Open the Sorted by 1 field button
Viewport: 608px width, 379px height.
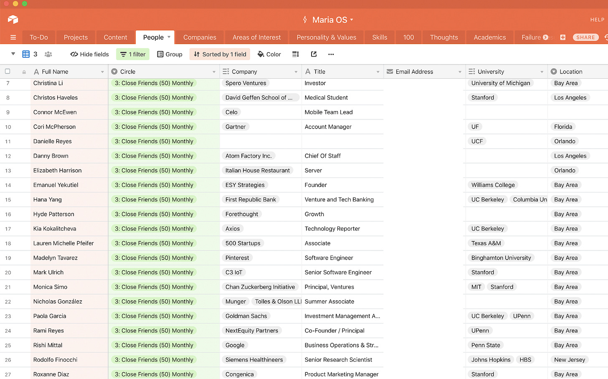pos(220,54)
